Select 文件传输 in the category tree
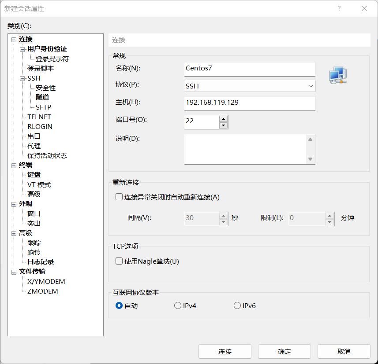 pyautogui.click(x=32, y=272)
